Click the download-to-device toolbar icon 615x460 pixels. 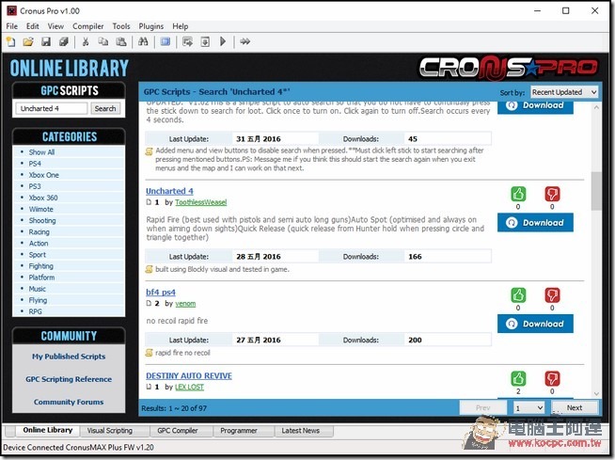point(205,41)
